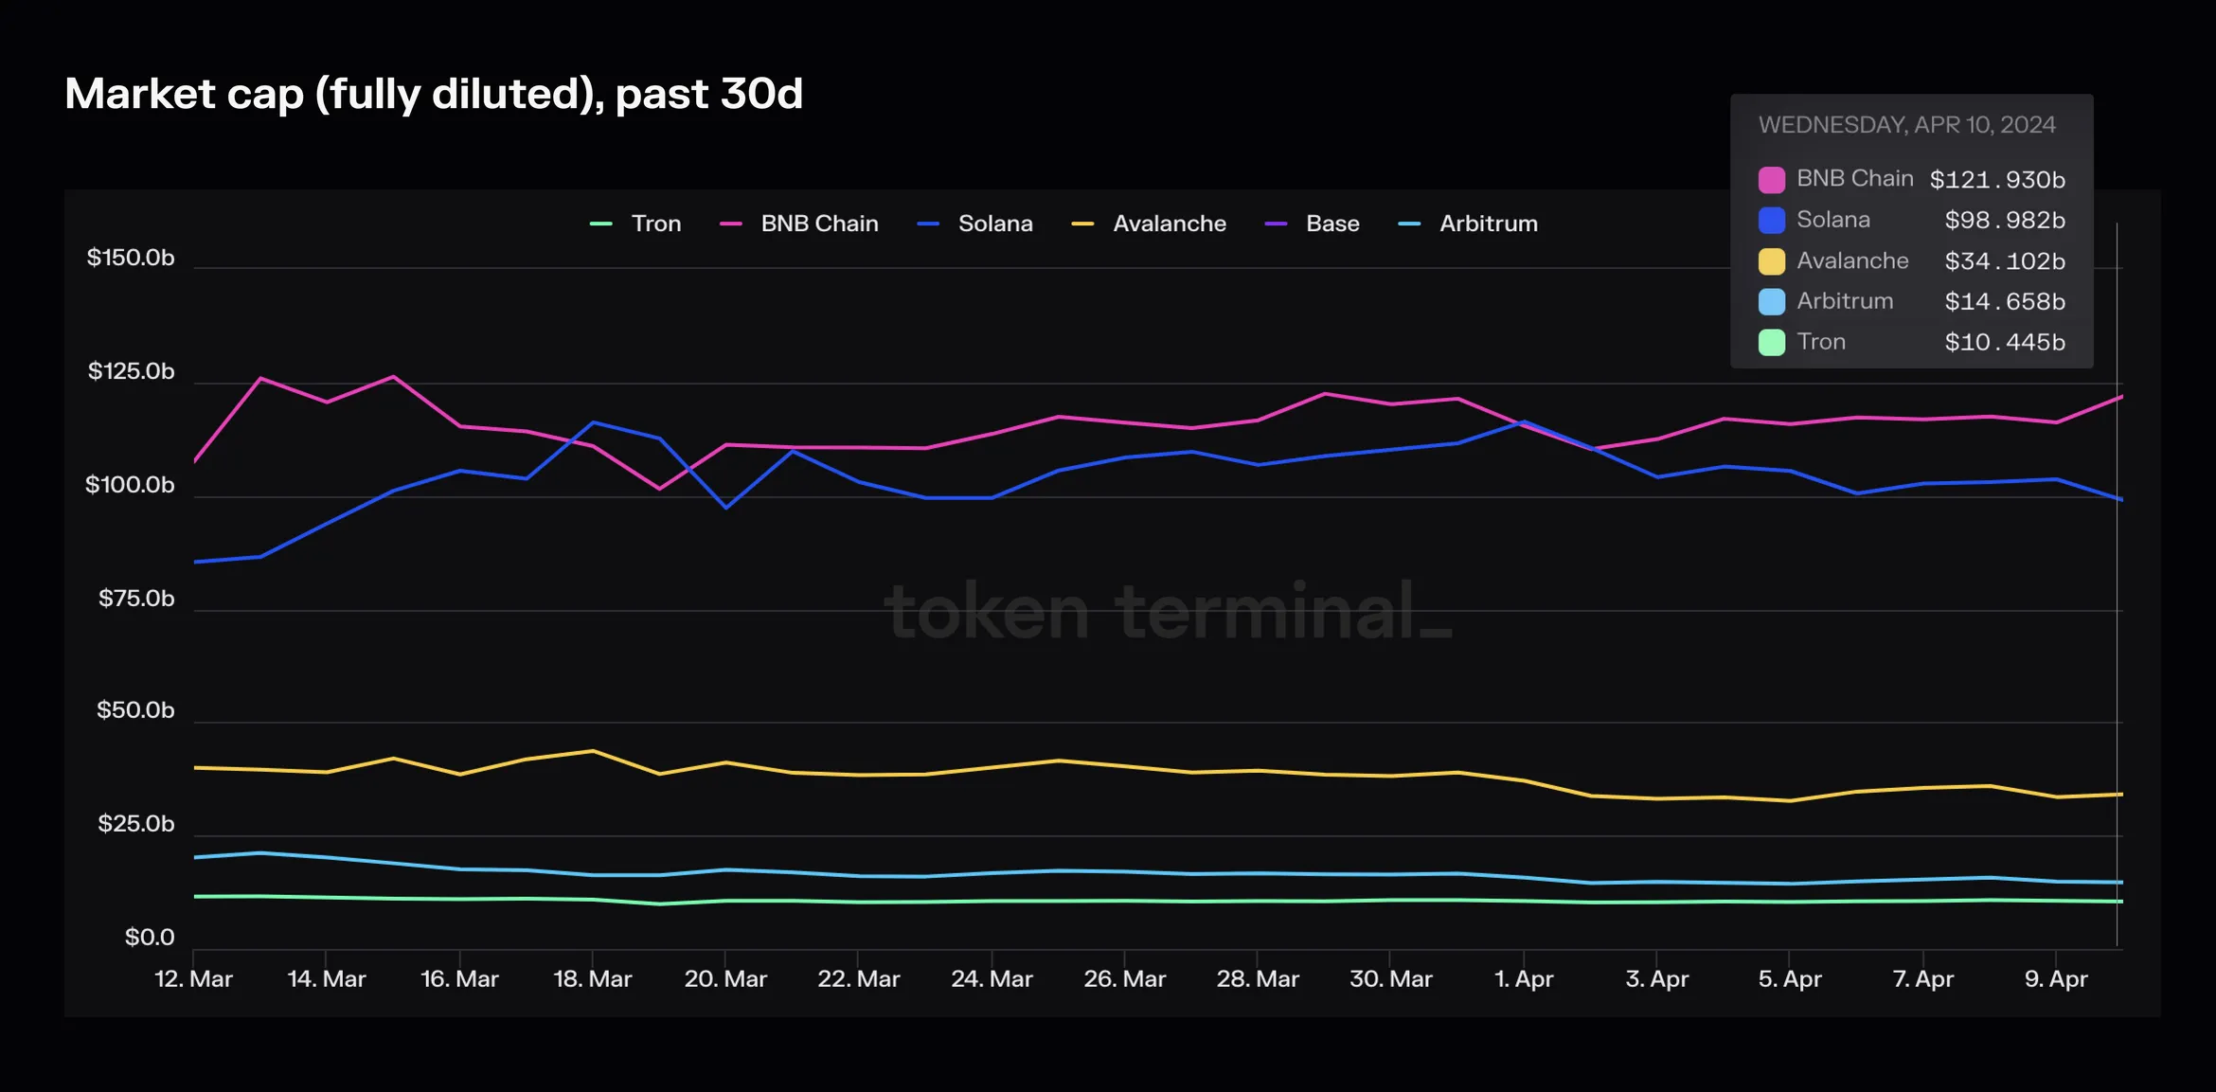Click BNB Chain pink swatch in tooltip
The width and height of the screenshot is (2216, 1092).
coord(1772,180)
